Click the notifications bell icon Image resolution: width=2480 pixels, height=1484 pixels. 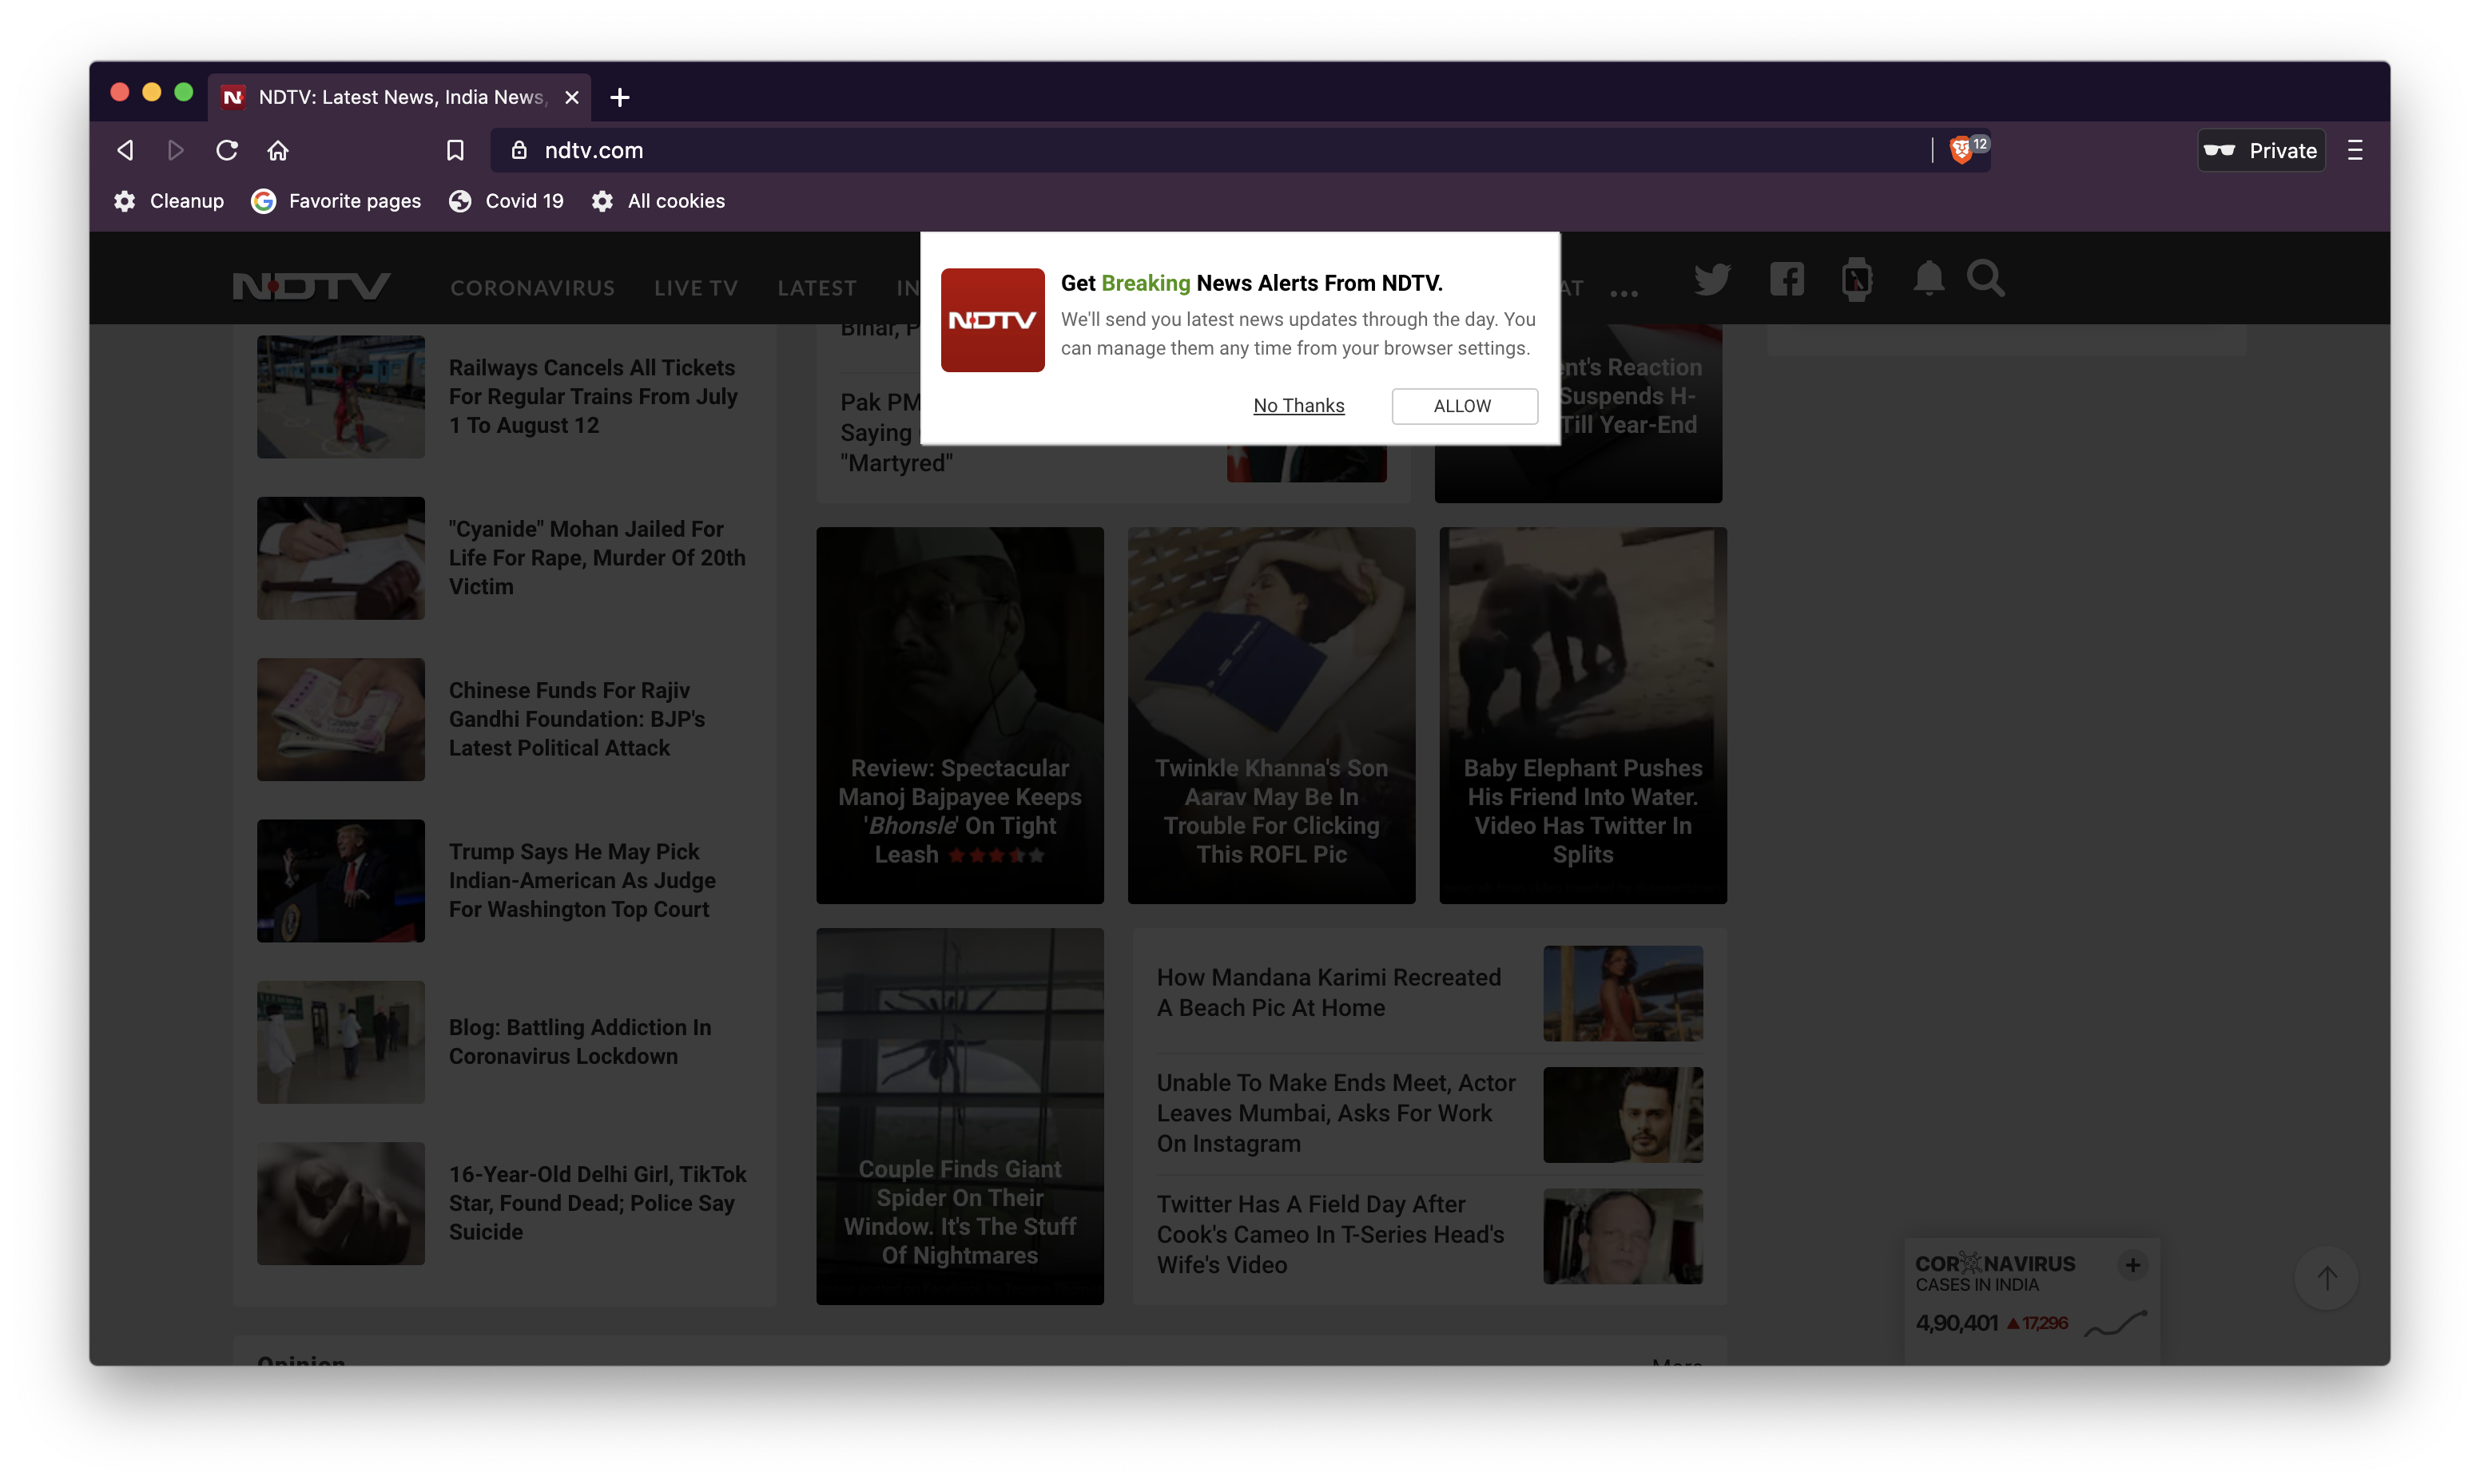click(1929, 279)
